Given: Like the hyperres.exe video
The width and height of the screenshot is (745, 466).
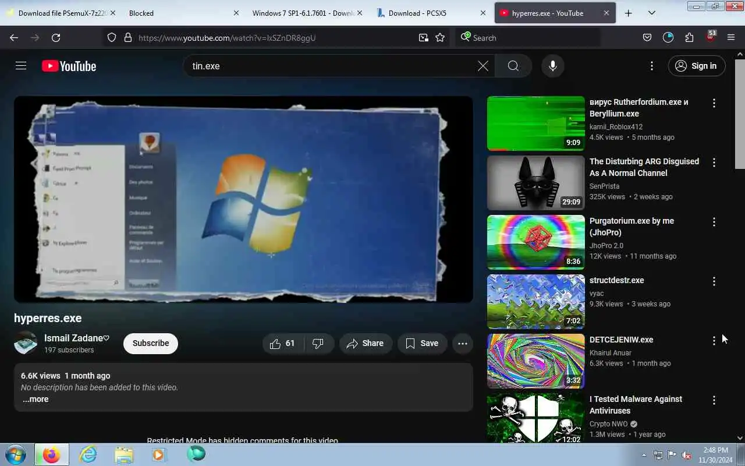Looking at the screenshot, I should (x=283, y=344).
